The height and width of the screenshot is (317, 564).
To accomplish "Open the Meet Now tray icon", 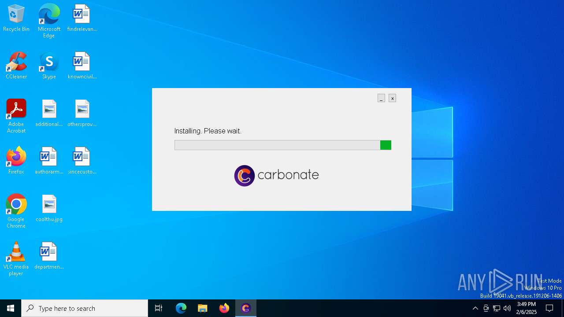I will click(x=486, y=308).
